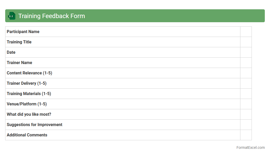The height and width of the screenshot is (155, 270).
Task: Click the cell beside Suggestions for Improvement
Action: (x=246, y=125)
